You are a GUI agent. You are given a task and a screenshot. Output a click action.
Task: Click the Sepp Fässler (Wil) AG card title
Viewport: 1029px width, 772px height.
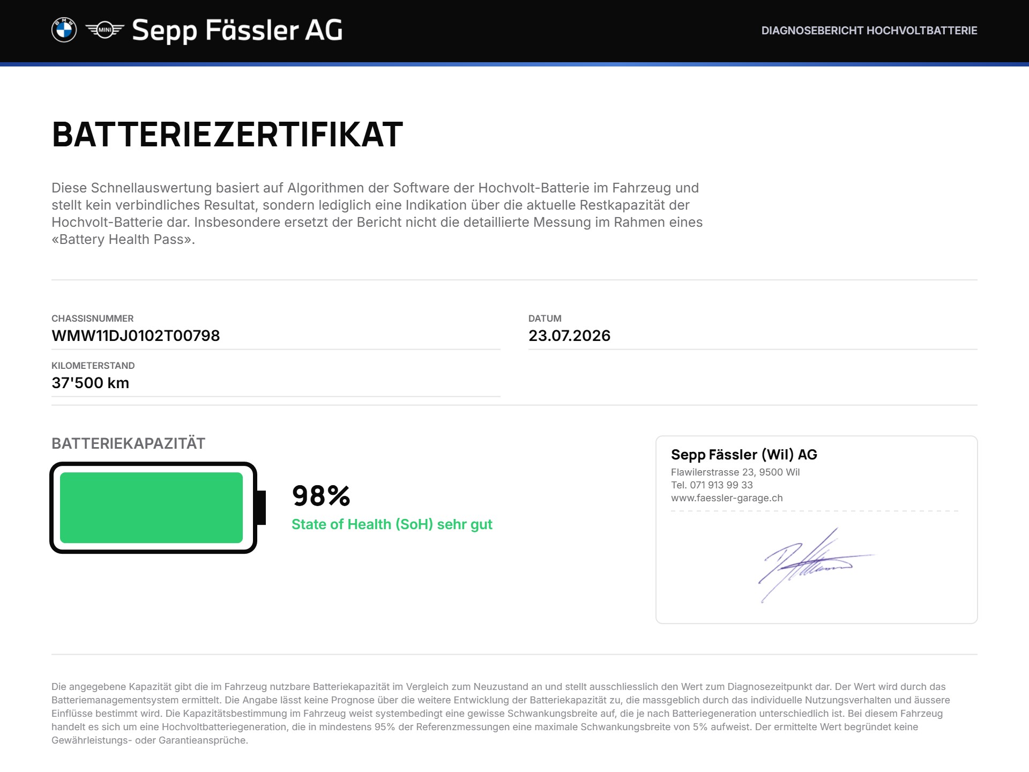click(744, 455)
